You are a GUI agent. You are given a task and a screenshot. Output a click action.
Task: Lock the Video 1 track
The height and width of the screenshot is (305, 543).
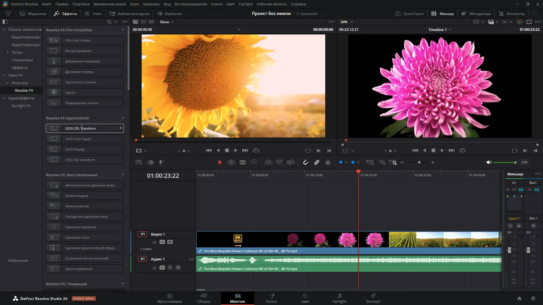[154, 242]
